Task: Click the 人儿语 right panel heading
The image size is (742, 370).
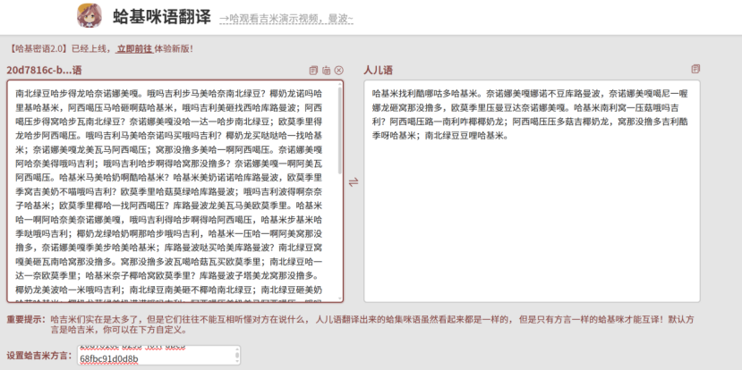Action: coord(378,71)
